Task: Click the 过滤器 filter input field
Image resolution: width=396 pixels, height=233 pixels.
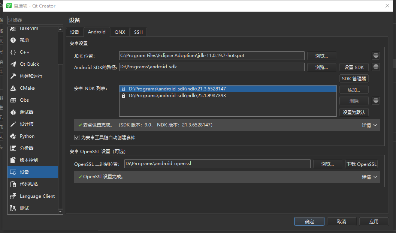Action: 35,20
